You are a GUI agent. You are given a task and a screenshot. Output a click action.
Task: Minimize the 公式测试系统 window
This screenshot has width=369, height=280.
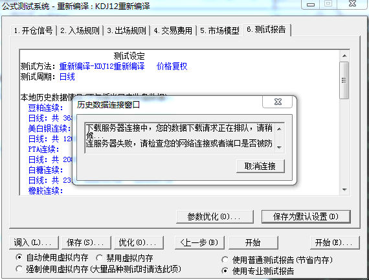tap(311, 5)
